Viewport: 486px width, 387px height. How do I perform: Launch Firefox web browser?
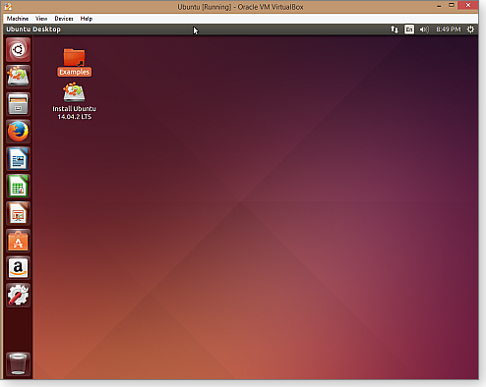pos(18,132)
